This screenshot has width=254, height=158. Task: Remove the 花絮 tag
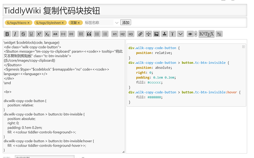(78, 23)
